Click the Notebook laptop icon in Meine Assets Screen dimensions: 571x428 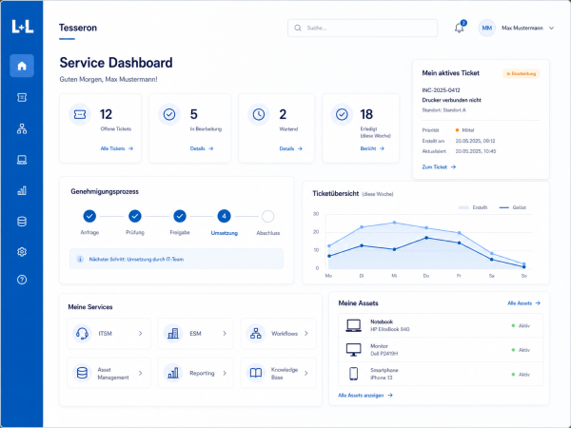point(354,325)
